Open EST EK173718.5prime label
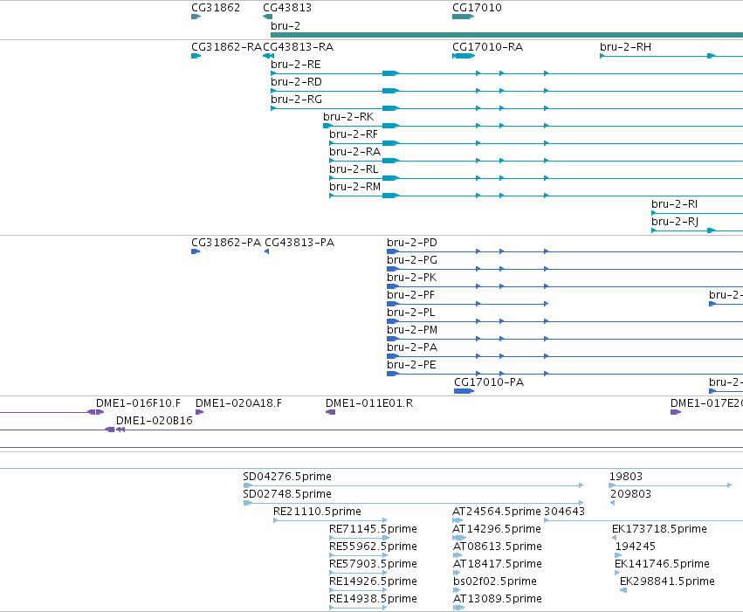 (x=659, y=529)
